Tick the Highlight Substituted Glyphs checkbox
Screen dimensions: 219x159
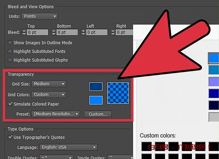point(10,60)
